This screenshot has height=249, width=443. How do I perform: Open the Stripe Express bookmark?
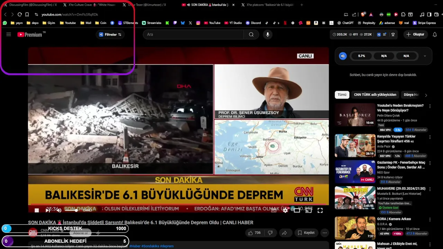tap(424, 23)
